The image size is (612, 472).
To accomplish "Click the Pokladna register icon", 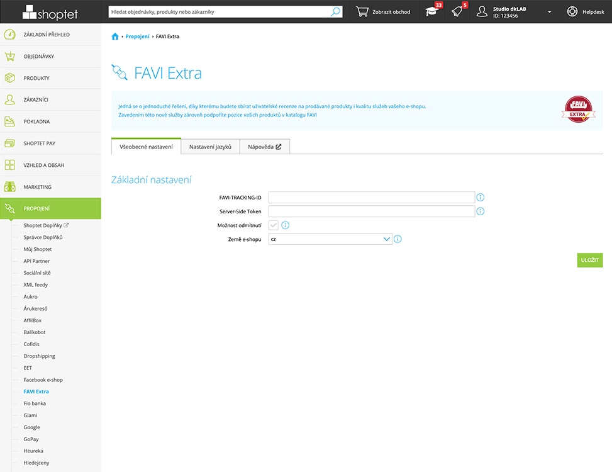I will [x=10, y=121].
